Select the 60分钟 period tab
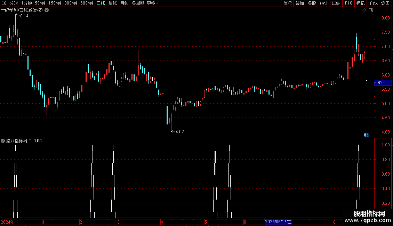 point(87,3)
